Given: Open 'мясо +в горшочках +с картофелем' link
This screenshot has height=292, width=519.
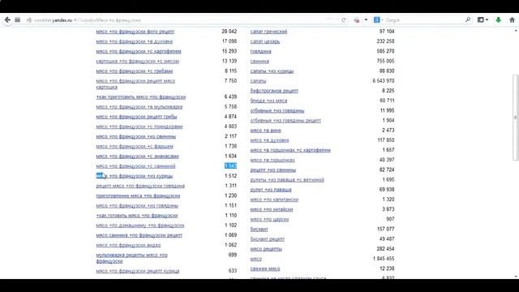Looking at the screenshot, I should coord(290,150).
